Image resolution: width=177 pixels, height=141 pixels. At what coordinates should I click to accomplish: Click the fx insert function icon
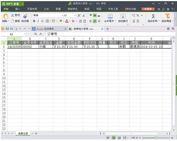point(41,34)
